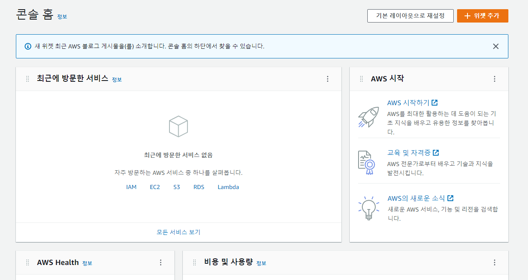Click external link icon next to AWS의 새로운 소식
This screenshot has height=280, width=528.
(450, 198)
